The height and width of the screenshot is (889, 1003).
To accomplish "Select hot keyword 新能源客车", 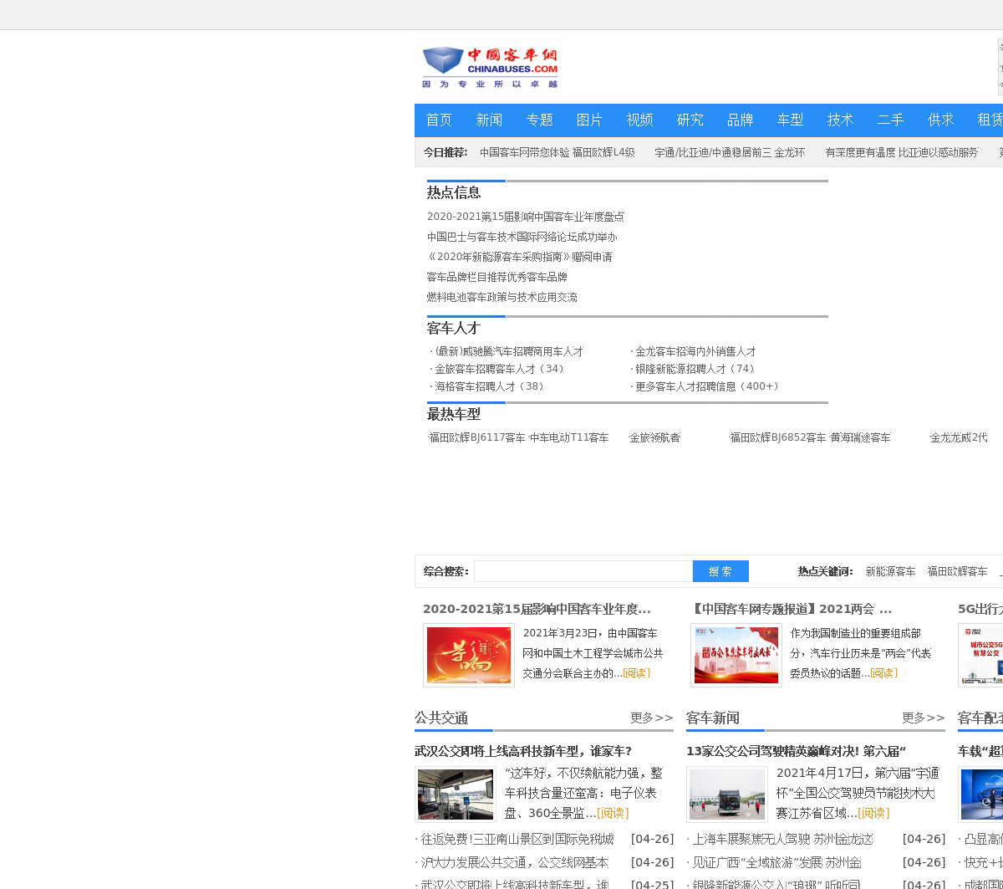I will point(890,571).
